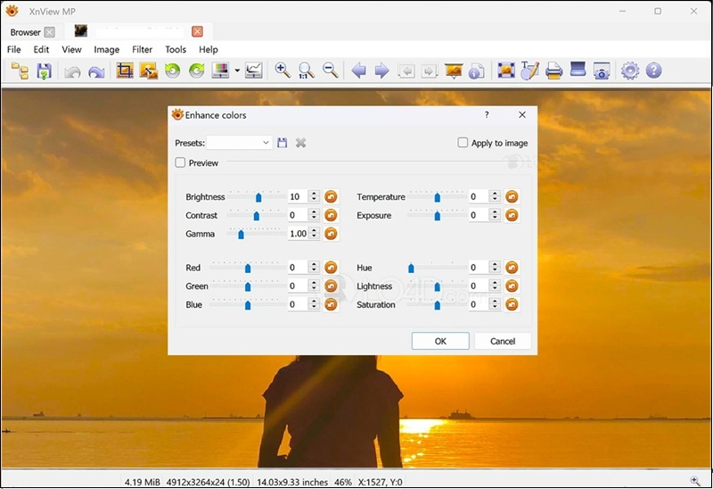Click the Scanner acquire icon
Screen dimensions: 713x489
(x=578, y=70)
